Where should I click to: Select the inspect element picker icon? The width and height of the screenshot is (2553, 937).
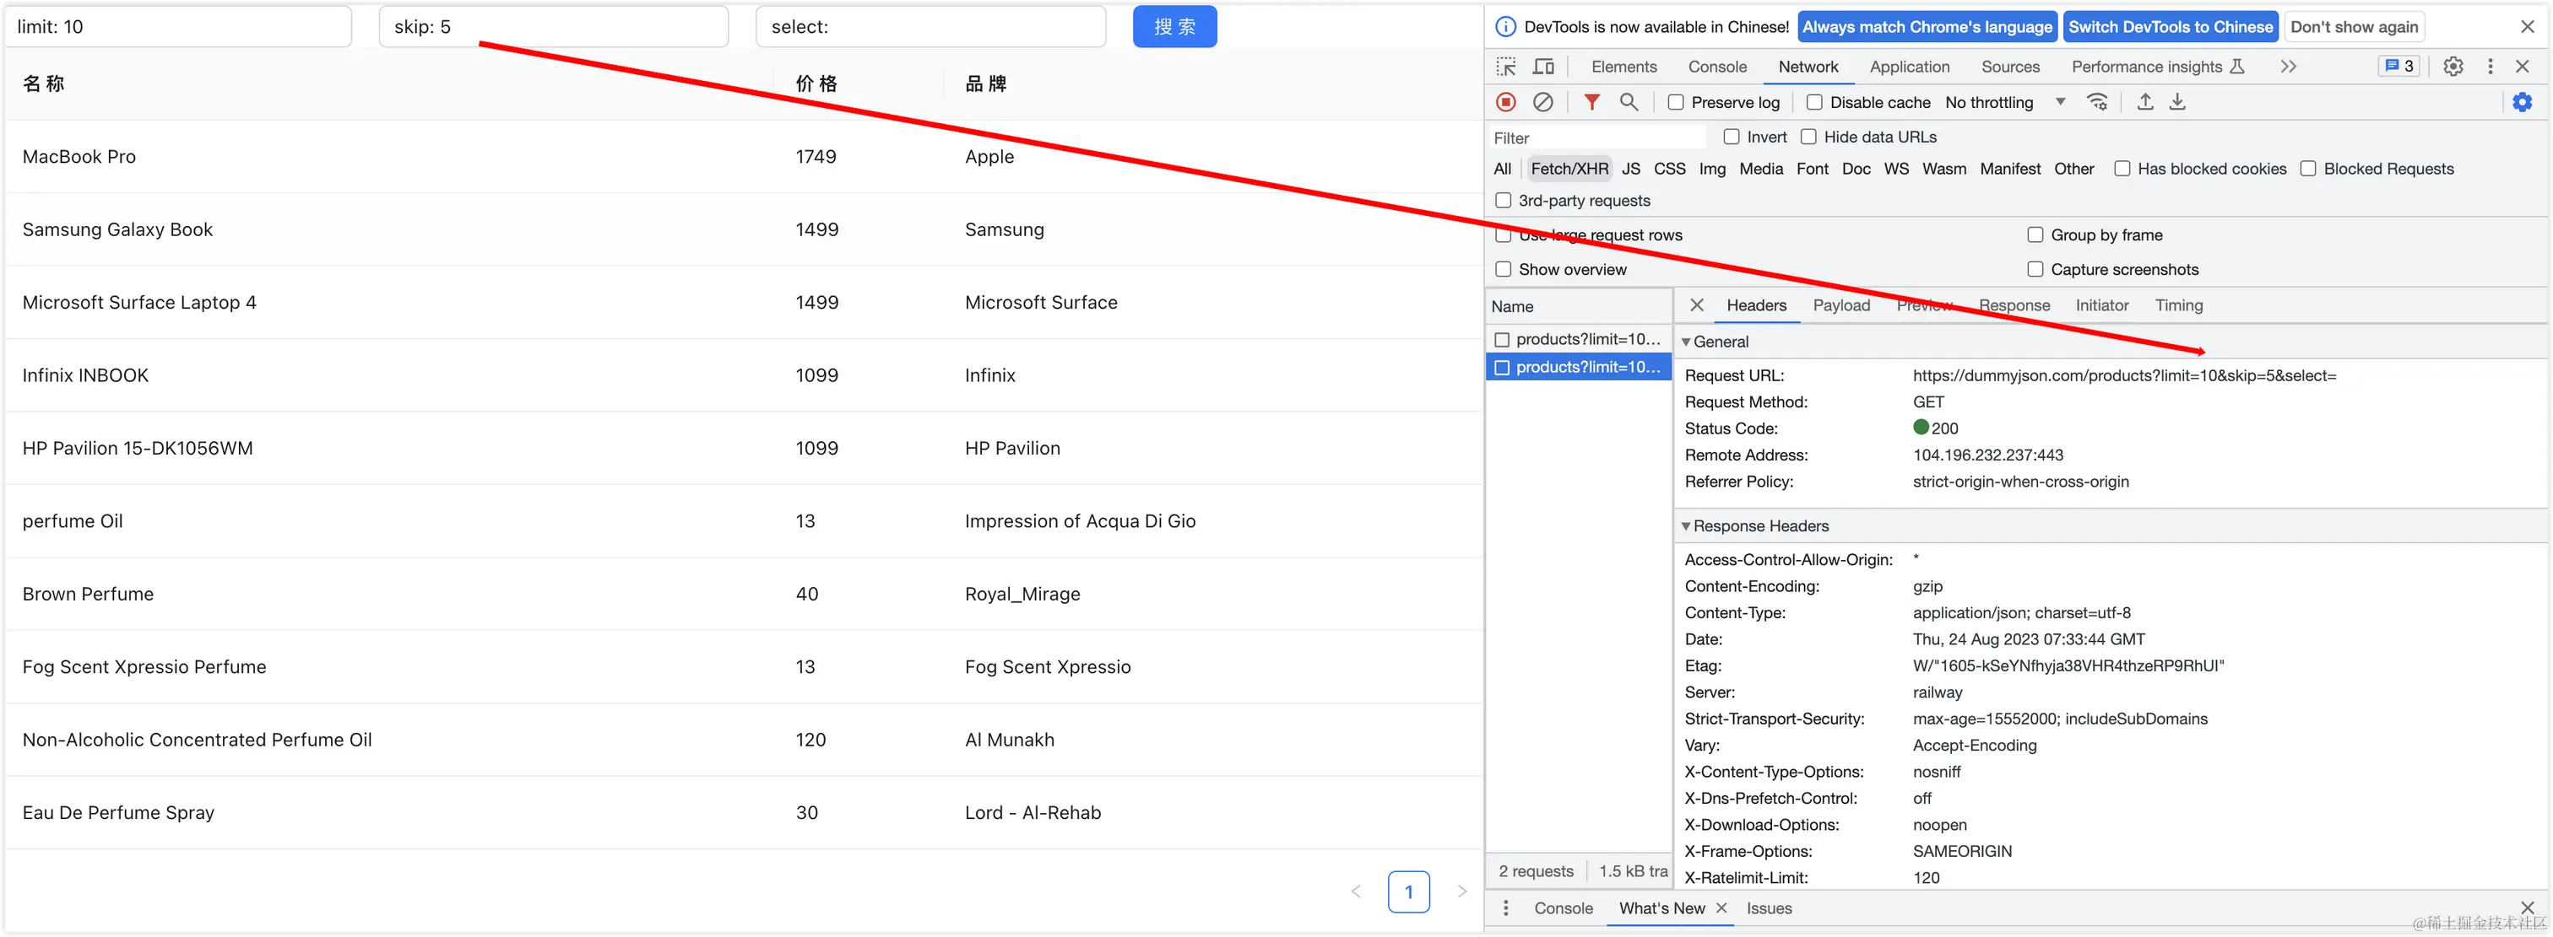[x=1506, y=67]
